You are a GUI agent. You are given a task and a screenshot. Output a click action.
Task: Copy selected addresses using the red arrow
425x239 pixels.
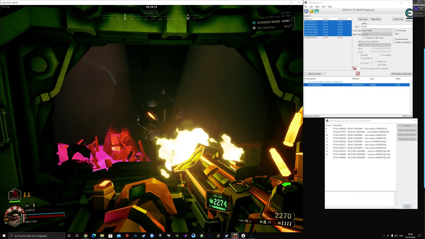click(354, 68)
